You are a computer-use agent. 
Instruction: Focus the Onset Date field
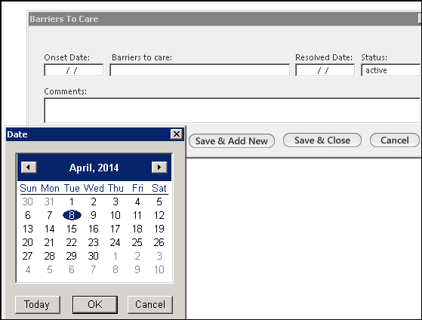tap(73, 70)
